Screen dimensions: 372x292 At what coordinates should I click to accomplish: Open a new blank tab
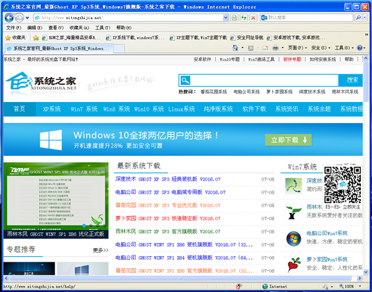point(119,49)
